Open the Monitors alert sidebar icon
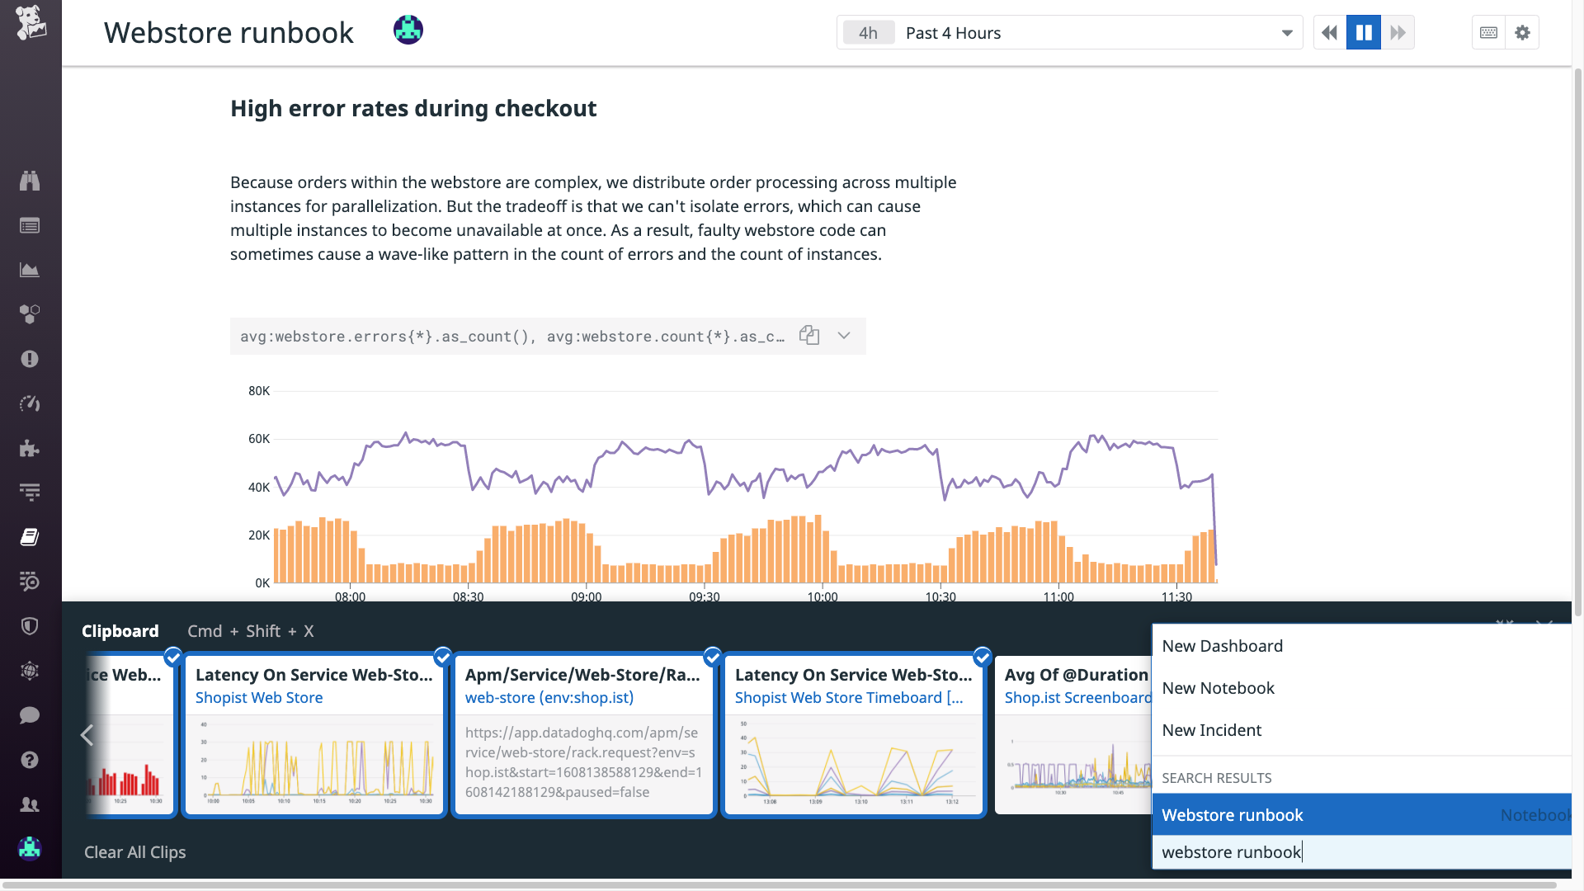This screenshot has height=891, width=1584. (30, 359)
